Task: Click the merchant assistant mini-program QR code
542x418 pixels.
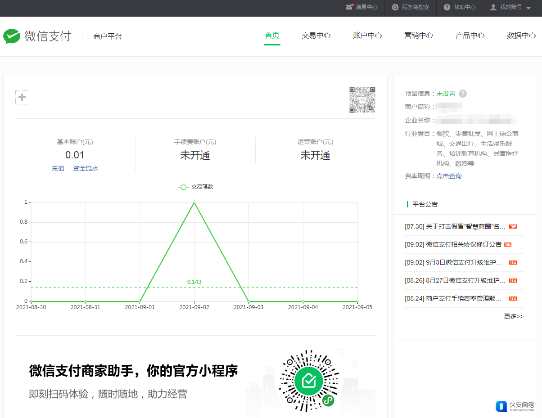Action: (309, 381)
